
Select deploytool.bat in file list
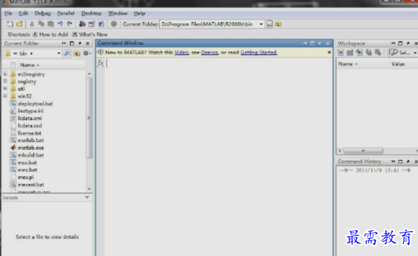click(35, 104)
